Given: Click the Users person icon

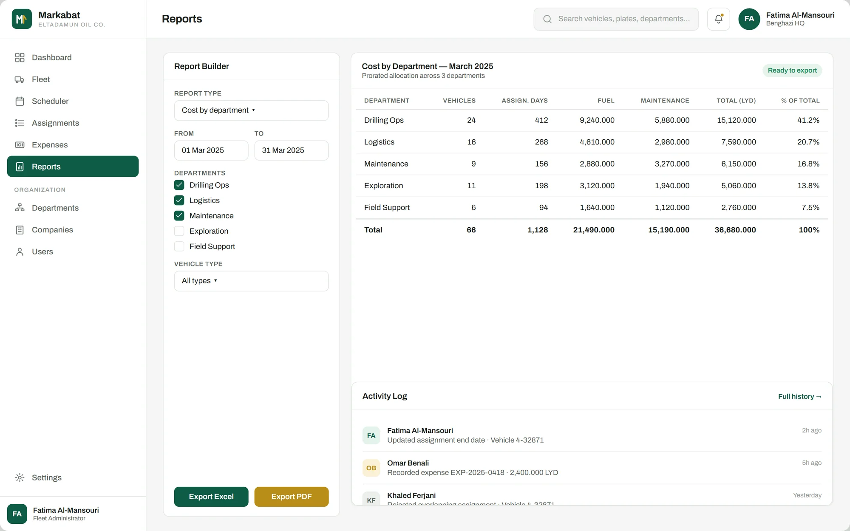Looking at the screenshot, I should (x=20, y=251).
